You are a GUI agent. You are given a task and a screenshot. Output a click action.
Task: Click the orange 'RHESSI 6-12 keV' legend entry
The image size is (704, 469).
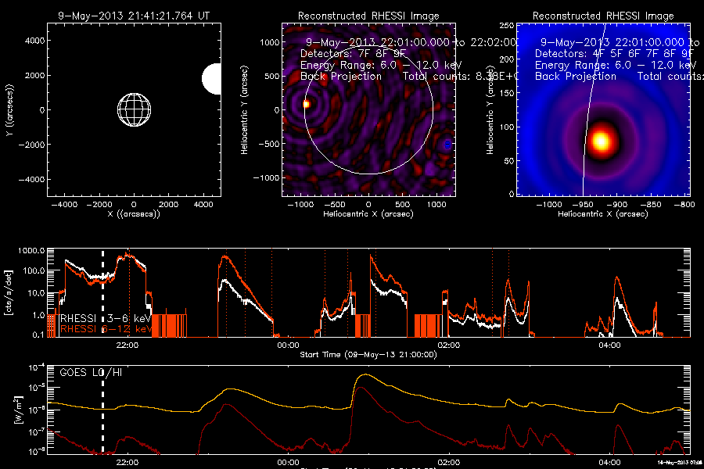(x=106, y=329)
